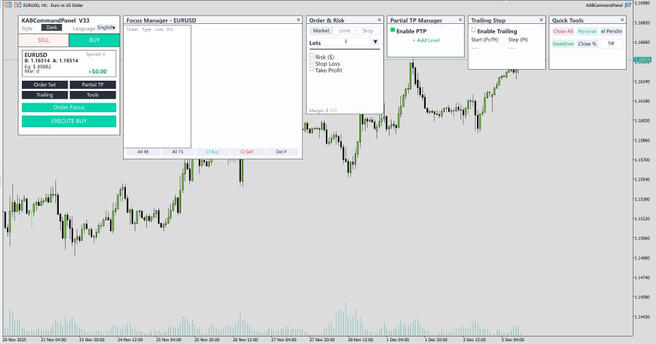Open the Language dropdown showing English
The width and height of the screenshot is (656, 344).
[x=107, y=27]
